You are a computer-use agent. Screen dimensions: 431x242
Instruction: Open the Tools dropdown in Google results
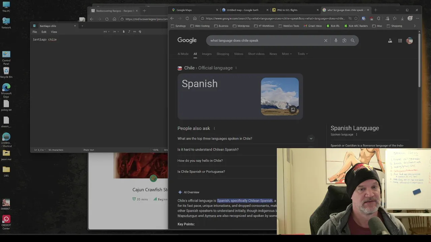[x=302, y=54]
